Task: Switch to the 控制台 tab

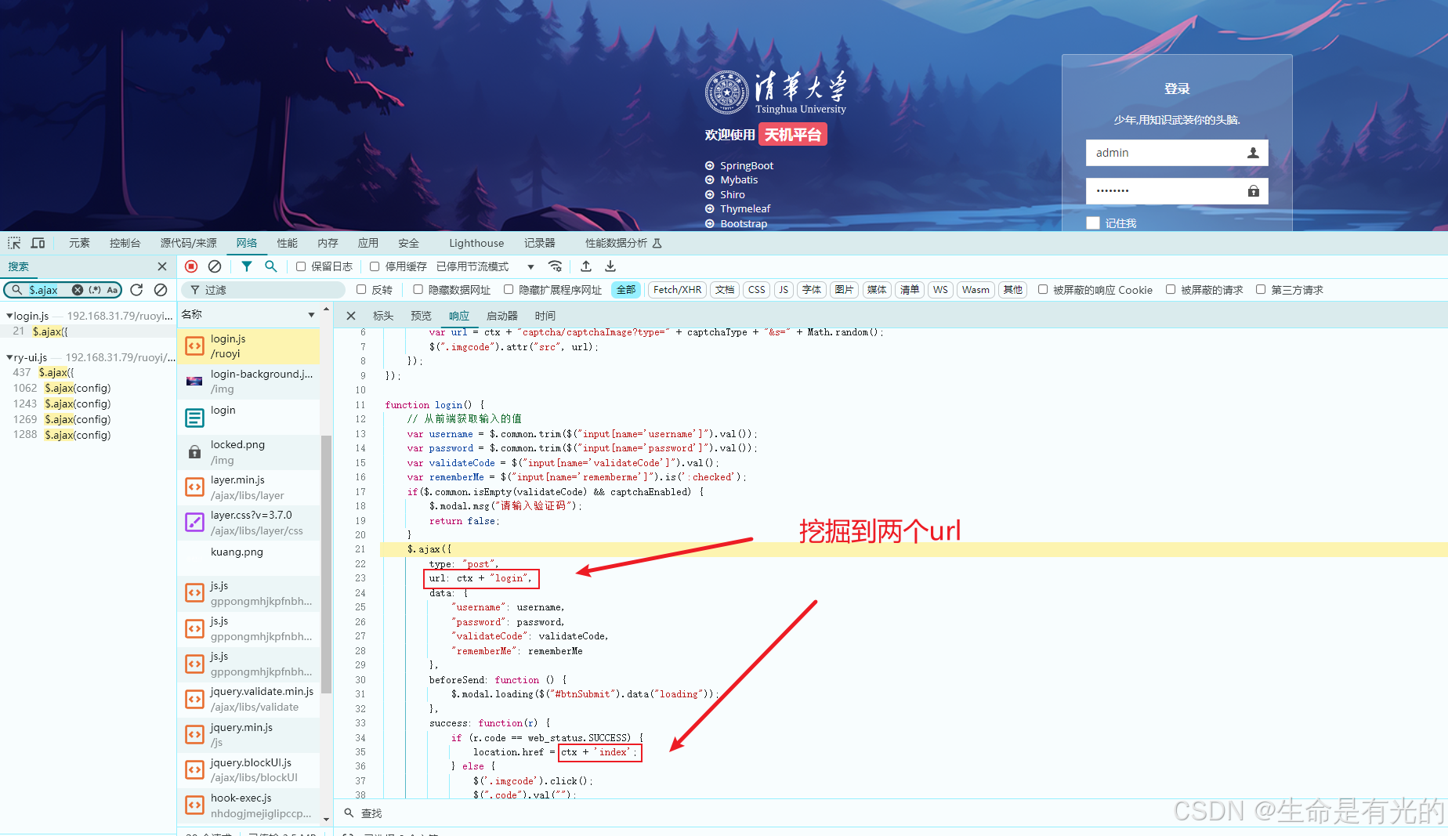Action: (125, 243)
